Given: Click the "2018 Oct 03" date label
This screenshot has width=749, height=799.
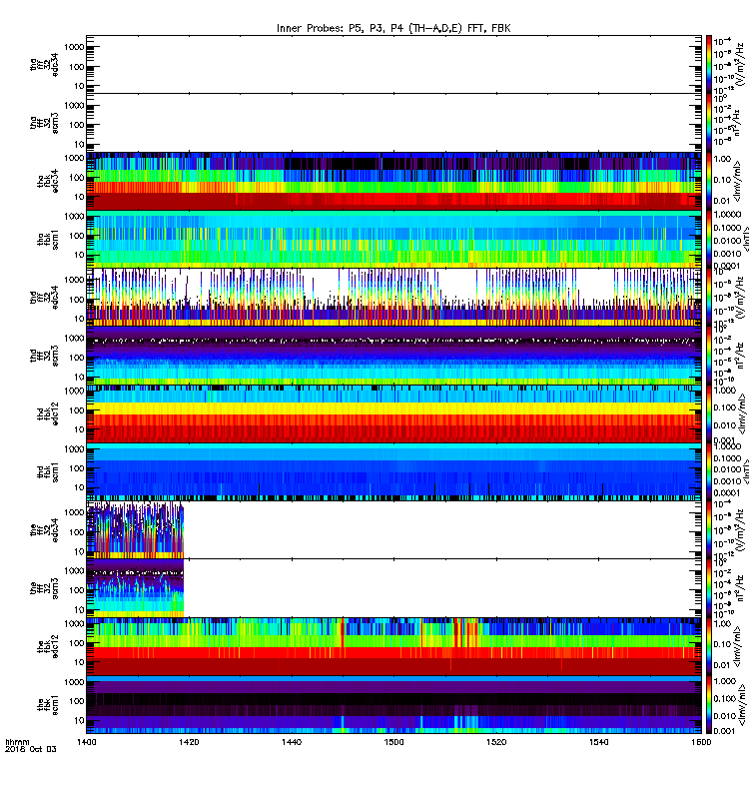Looking at the screenshot, I should [x=31, y=749].
